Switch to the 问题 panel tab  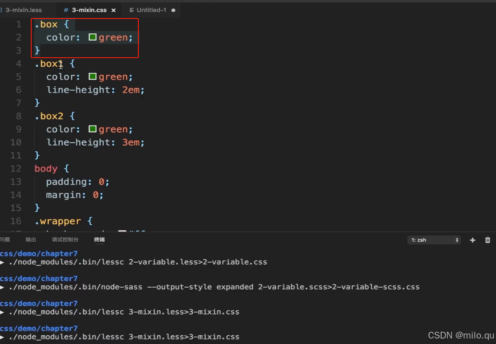5,240
